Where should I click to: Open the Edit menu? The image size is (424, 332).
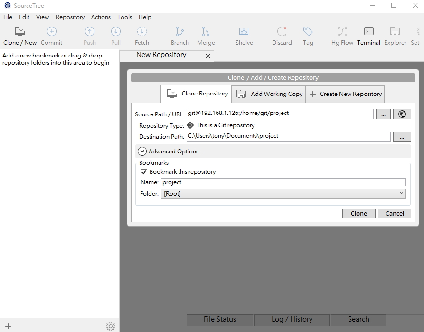click(x=24, y=17)
